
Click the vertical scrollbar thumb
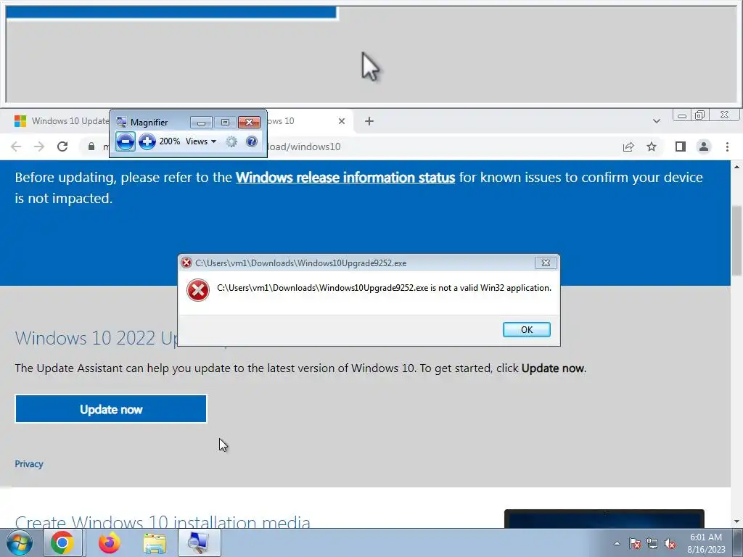[x=737, y=241]
